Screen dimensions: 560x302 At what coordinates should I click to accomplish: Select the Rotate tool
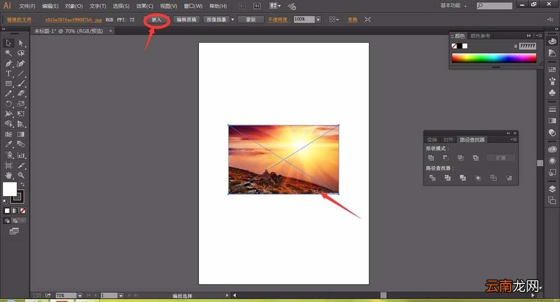tap(8, 104)
